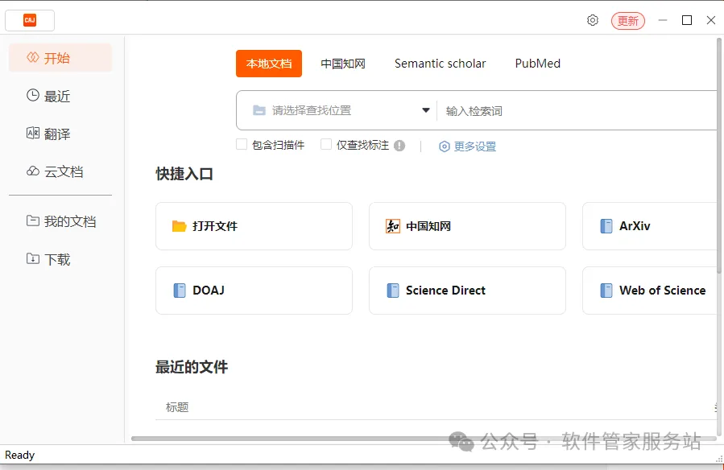
Task: Click the 知 logo icon on 中国知网 card
Action: [x=392, y=226]
